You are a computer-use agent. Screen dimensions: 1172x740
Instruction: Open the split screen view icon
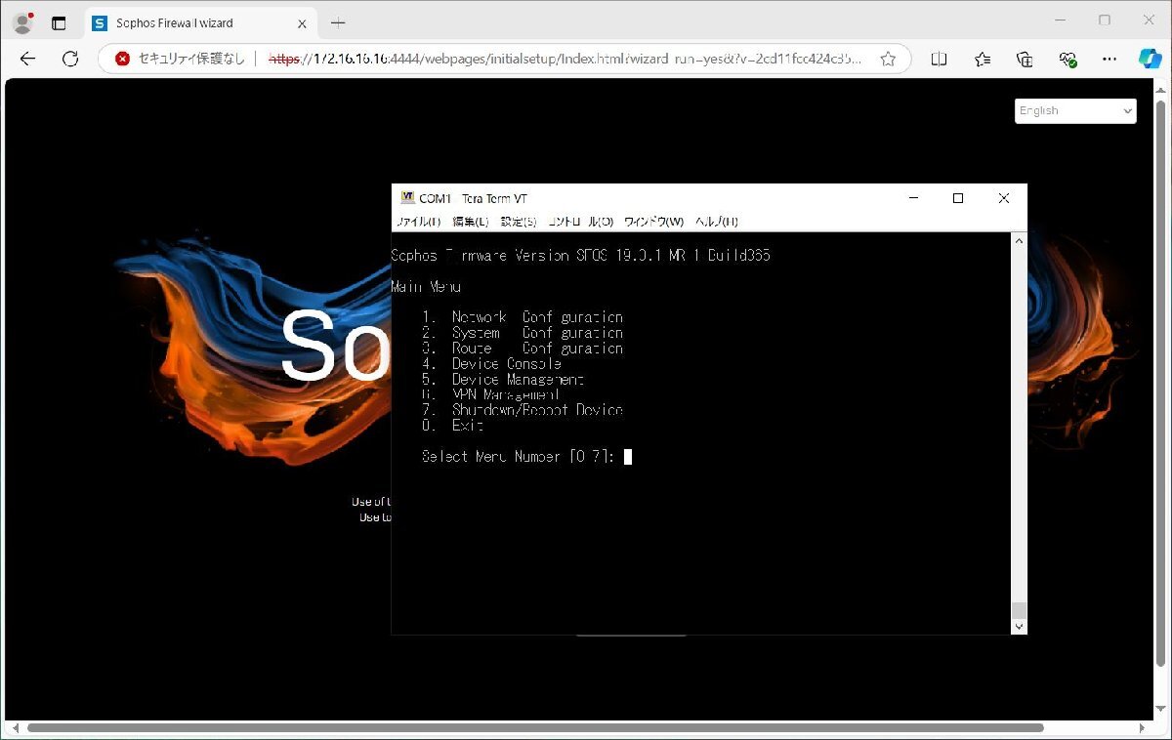(939, 59)
